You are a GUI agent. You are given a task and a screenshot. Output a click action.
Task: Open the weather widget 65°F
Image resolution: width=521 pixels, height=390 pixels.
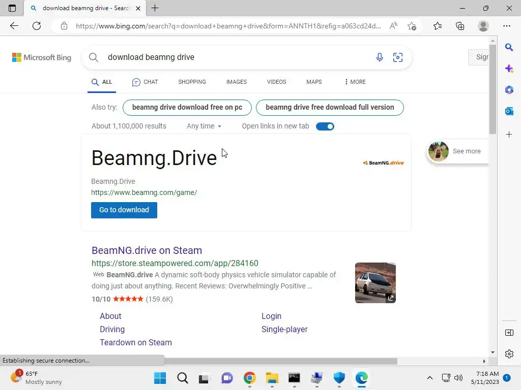(36, 378)
